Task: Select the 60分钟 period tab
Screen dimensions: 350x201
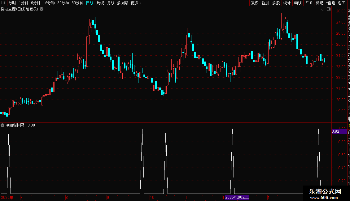Action: 77,3
